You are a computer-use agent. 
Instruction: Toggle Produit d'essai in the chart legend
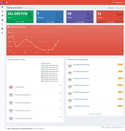46,64
